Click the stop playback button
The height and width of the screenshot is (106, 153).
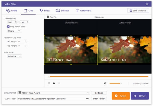(x=59, y=83)
